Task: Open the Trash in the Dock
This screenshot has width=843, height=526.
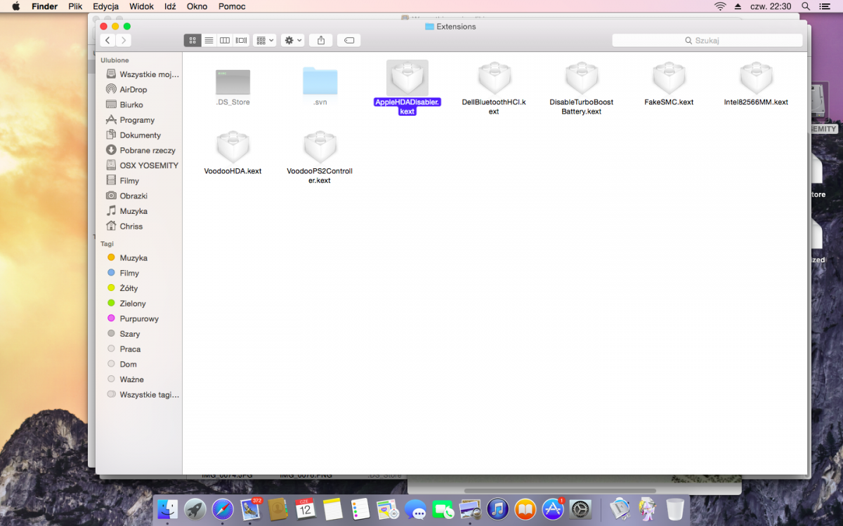Action: pos(674,508)
